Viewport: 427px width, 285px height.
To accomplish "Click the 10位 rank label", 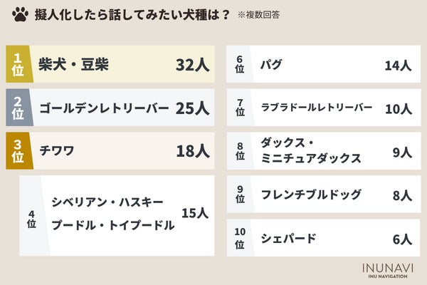I will (x=240, y=239).
